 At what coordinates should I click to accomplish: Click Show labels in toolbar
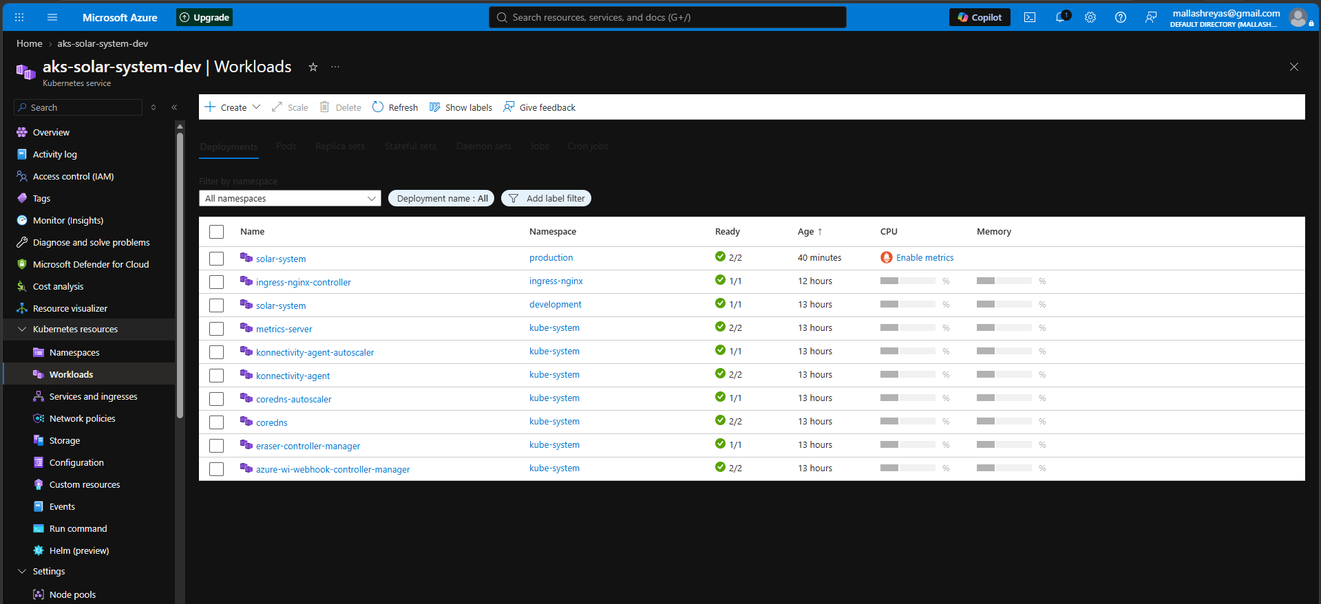tap(461, 107)
